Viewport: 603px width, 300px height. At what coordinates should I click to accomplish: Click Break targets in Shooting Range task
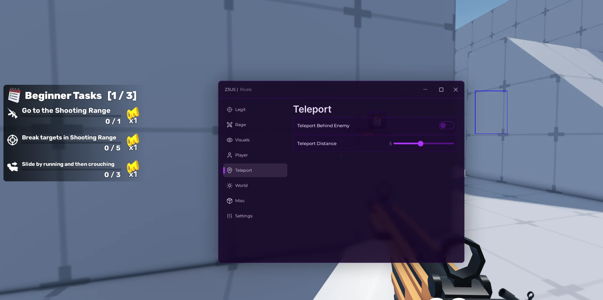point(69,138)
